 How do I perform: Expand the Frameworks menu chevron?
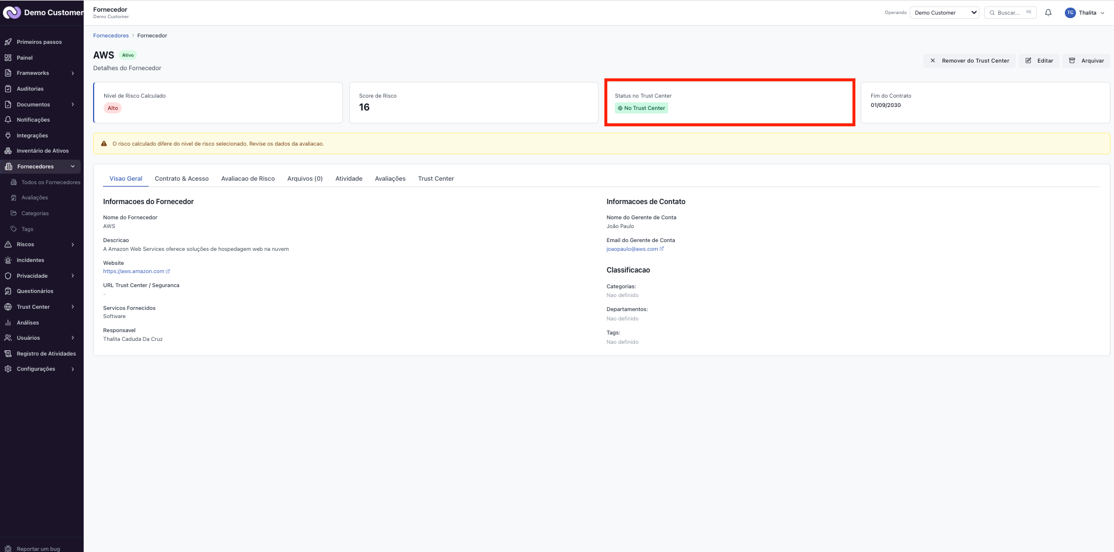(x=73, y=73)
